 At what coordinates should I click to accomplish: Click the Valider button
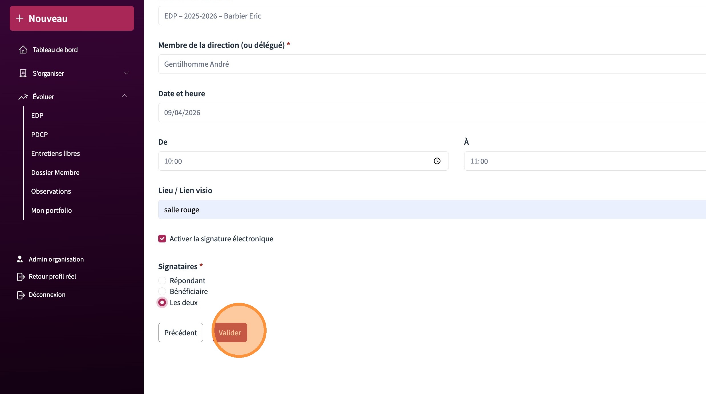(230, 332)
